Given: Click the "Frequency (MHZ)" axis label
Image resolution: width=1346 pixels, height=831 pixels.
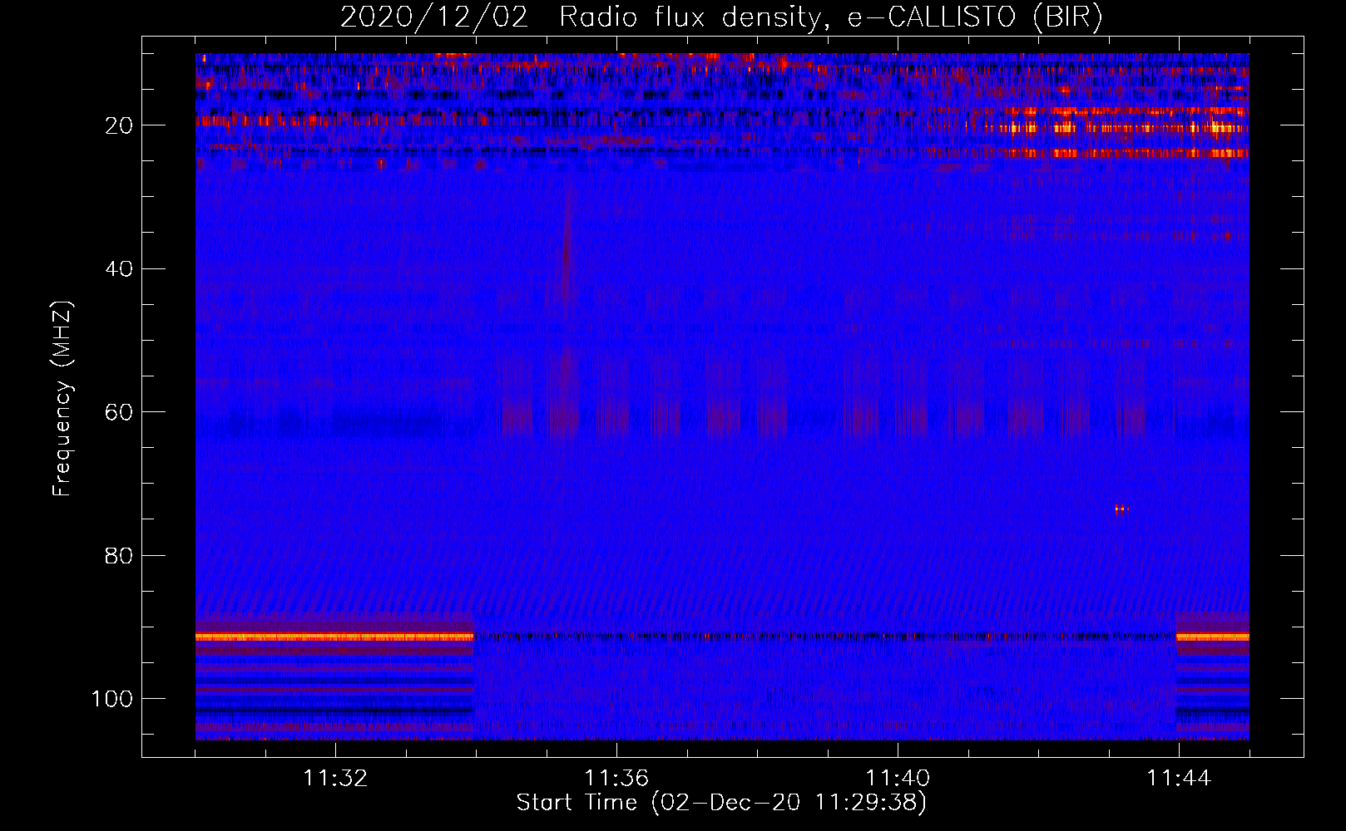Looking at the screenshot, I should (x=62, y=399).
